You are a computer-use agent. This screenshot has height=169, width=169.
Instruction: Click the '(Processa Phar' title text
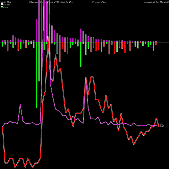click(x=99, y=2)
